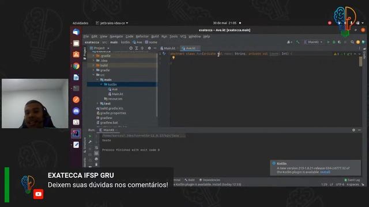The image size is (369, 207).
Task: Minimize the Run tool window
Action: click(x=359, y=130)
